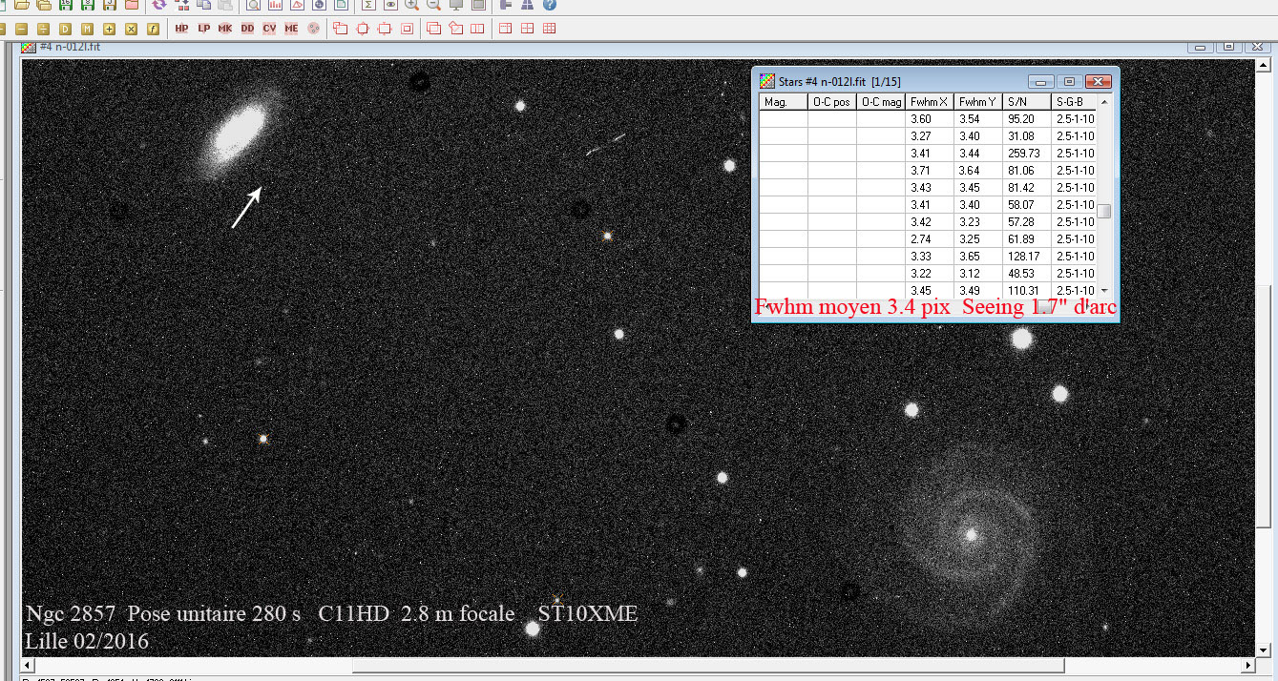Click the divide images icon
Viewport: 1278px width, 681px height.
tap(43, 29)
